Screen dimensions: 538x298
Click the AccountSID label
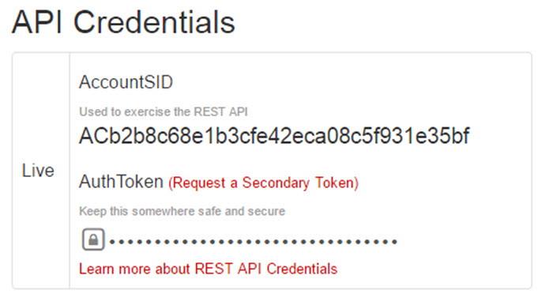[126, 82]
